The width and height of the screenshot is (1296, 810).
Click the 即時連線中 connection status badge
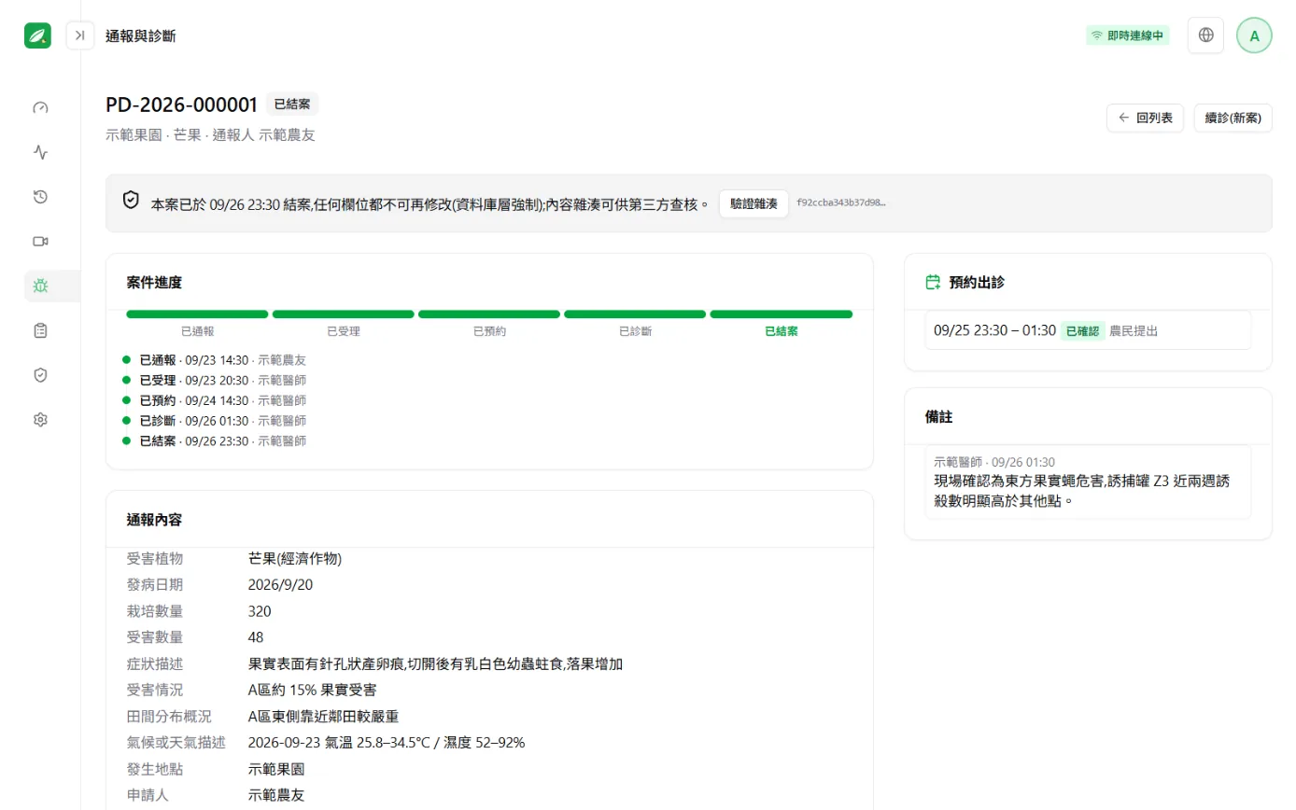[x=1127, y=35]
